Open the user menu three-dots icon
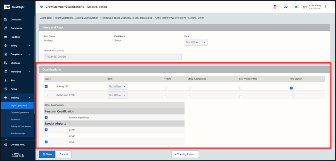Screen dimensions: 336x161 325,7
